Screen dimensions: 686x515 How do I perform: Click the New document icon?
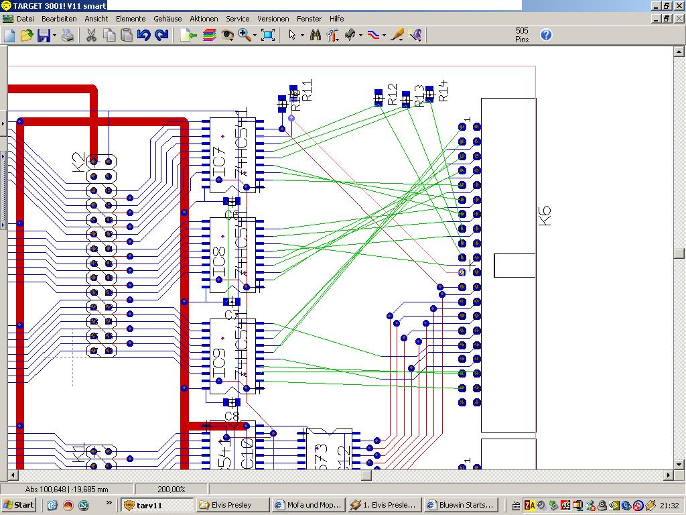(9, 36)
